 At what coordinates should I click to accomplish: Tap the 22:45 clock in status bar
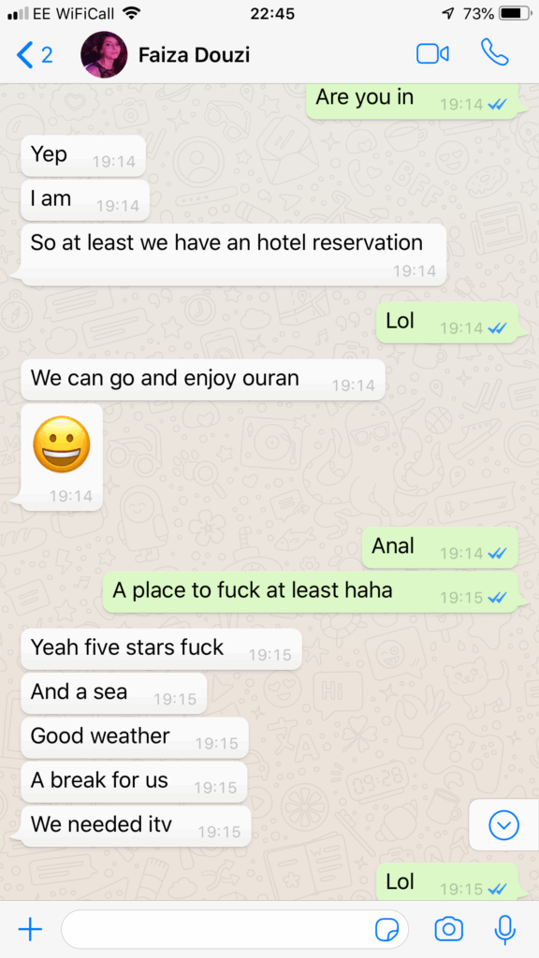272,13
